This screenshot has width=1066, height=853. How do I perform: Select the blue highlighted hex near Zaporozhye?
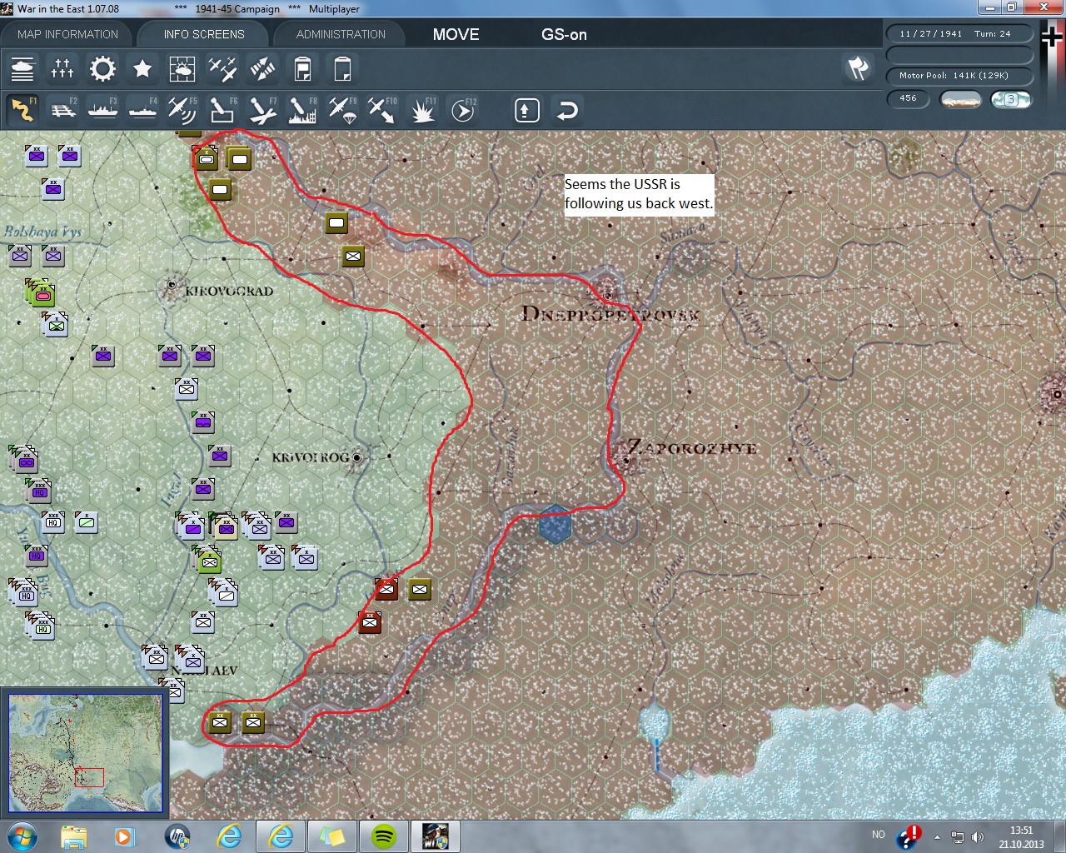(555, 525)
